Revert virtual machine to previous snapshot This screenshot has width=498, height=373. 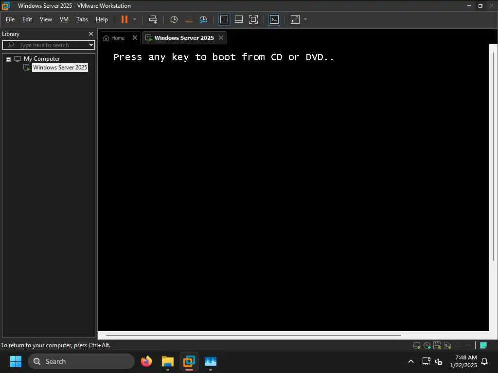189,19
